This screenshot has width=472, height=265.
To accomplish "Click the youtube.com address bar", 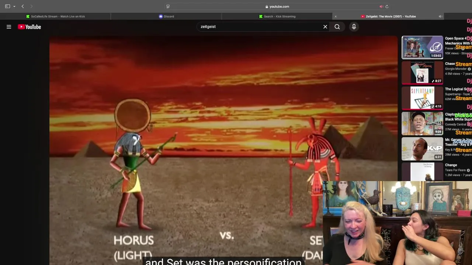I will pos(277,6).
